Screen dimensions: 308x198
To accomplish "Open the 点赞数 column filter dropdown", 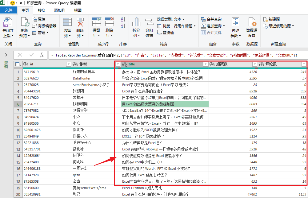I will point(255,64).
